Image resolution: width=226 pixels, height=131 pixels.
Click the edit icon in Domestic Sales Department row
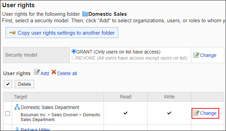tap(196, 113)
